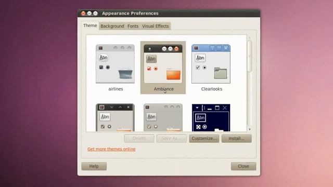Click the grey folder icon in Clearlooks preview

pos(221,73)
